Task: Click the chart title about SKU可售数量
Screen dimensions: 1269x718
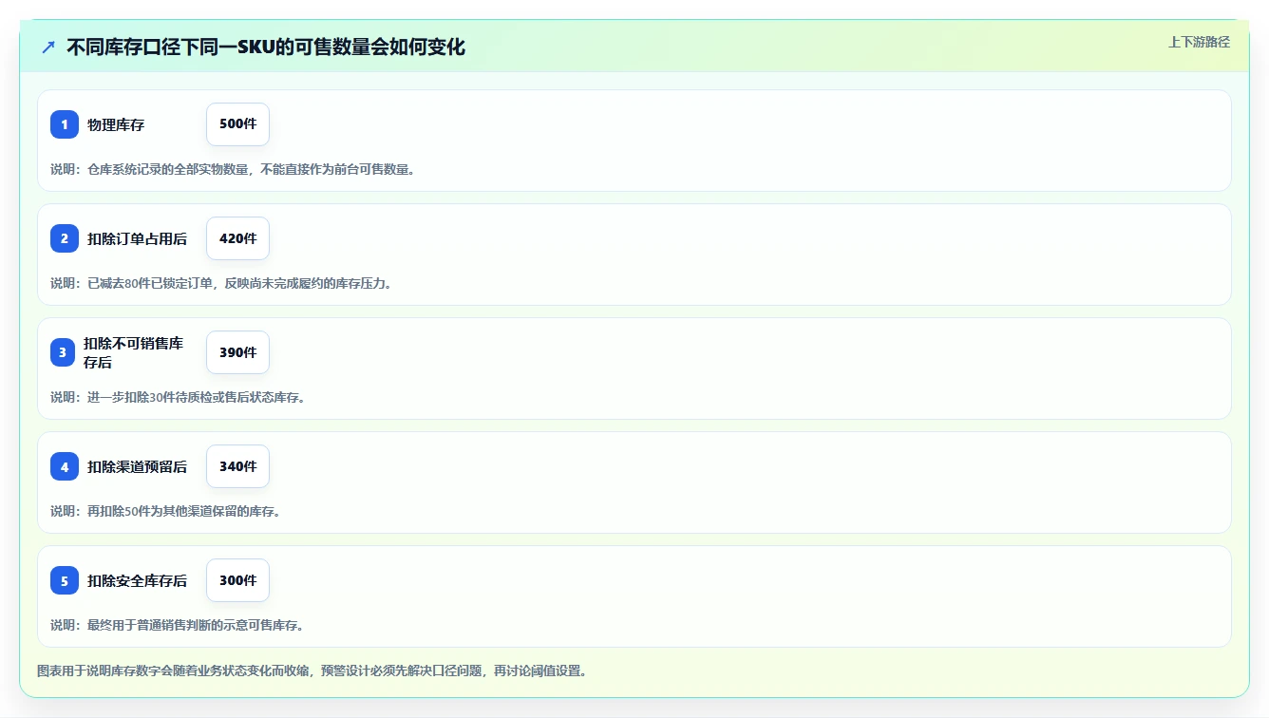Action: (x=266, y=47)
